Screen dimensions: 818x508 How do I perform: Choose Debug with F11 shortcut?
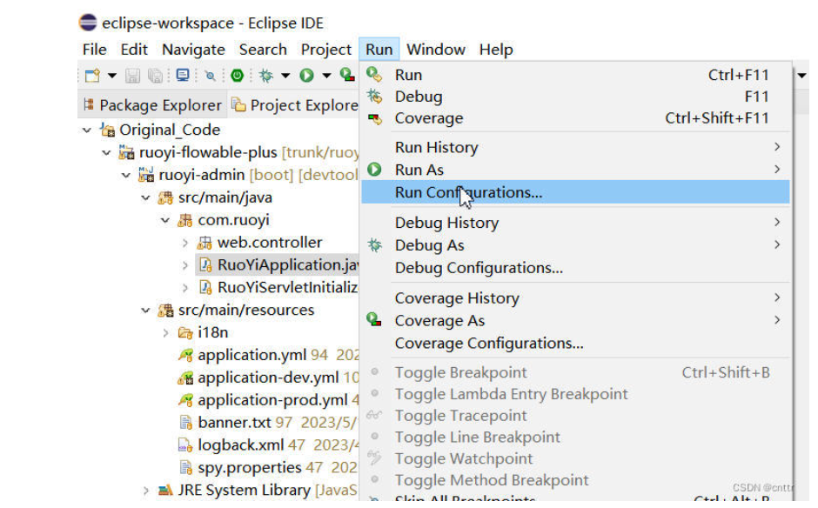coord(575,97)
